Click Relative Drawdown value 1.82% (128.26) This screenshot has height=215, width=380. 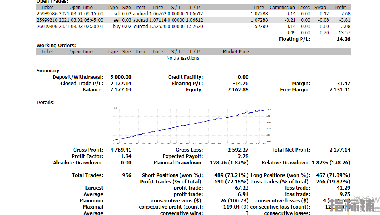(x=331, y=163)
